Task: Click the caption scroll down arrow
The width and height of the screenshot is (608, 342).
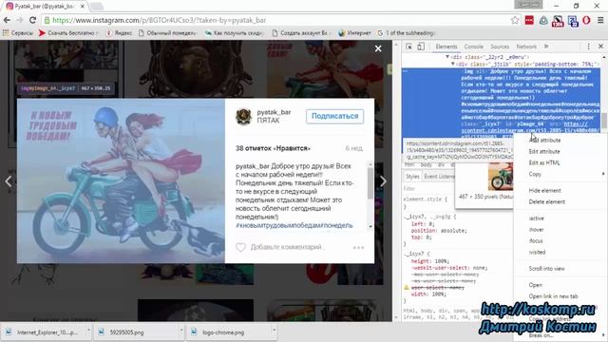Action: [x=370, y=226]
